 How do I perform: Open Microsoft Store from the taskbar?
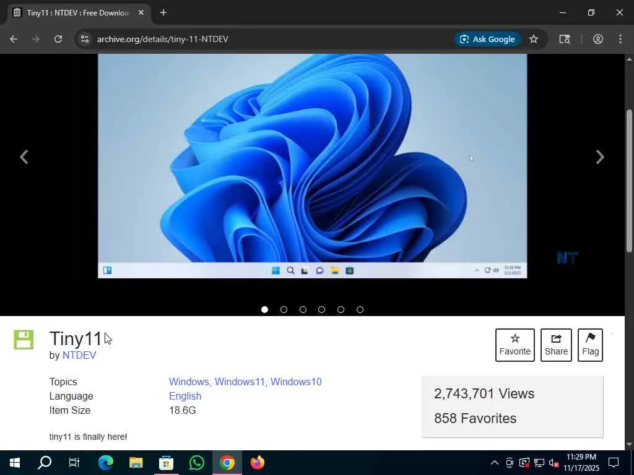[x=166, y=463]
